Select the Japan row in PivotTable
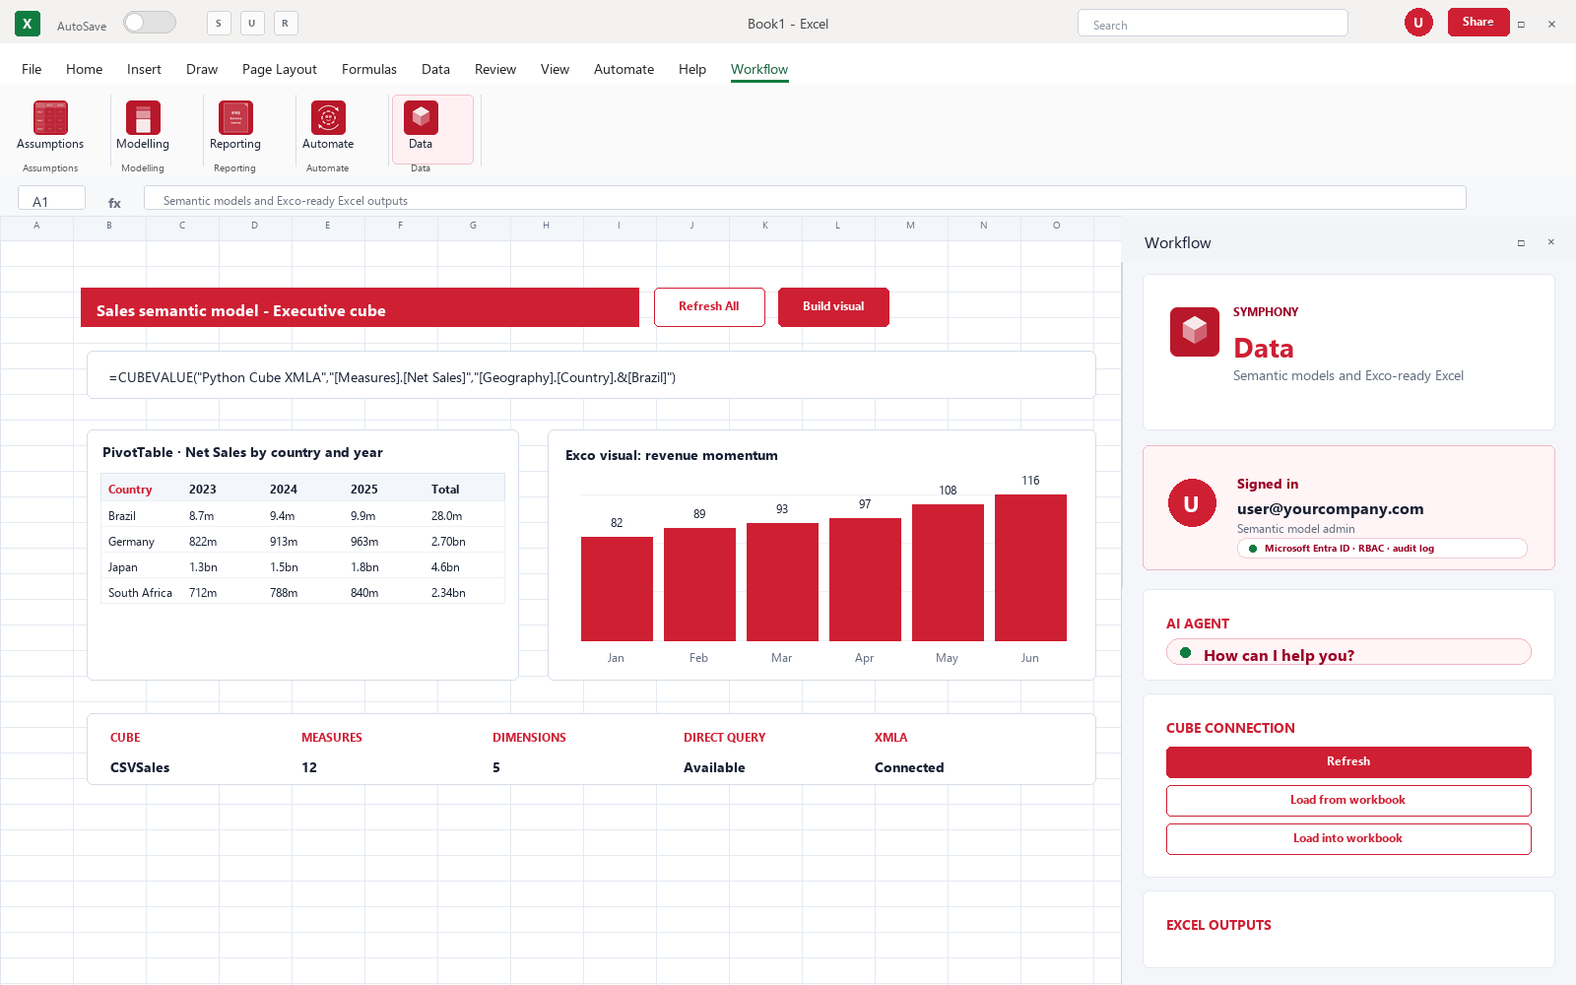1576x985 pixels. 302,567
